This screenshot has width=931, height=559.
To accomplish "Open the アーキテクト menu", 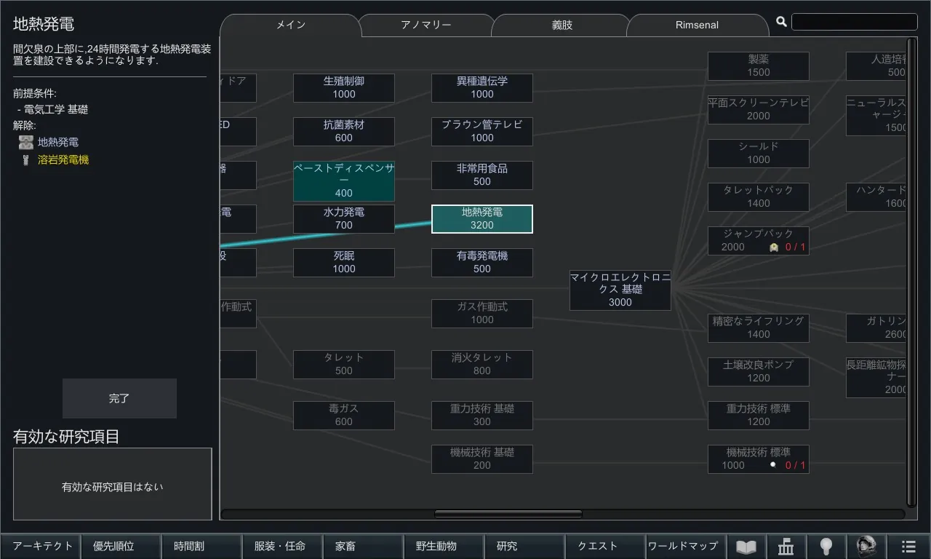I will pyautogui.click(x=43, y=546).
